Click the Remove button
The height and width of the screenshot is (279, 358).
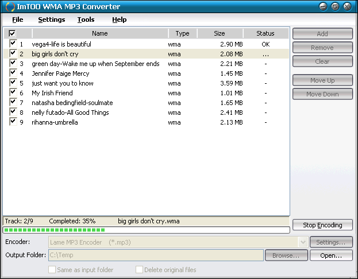322,48
